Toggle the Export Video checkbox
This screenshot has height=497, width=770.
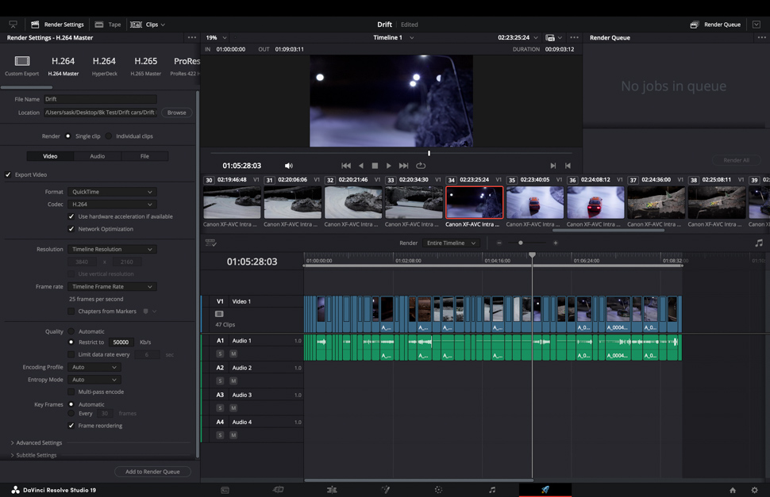tap(8, 174)
